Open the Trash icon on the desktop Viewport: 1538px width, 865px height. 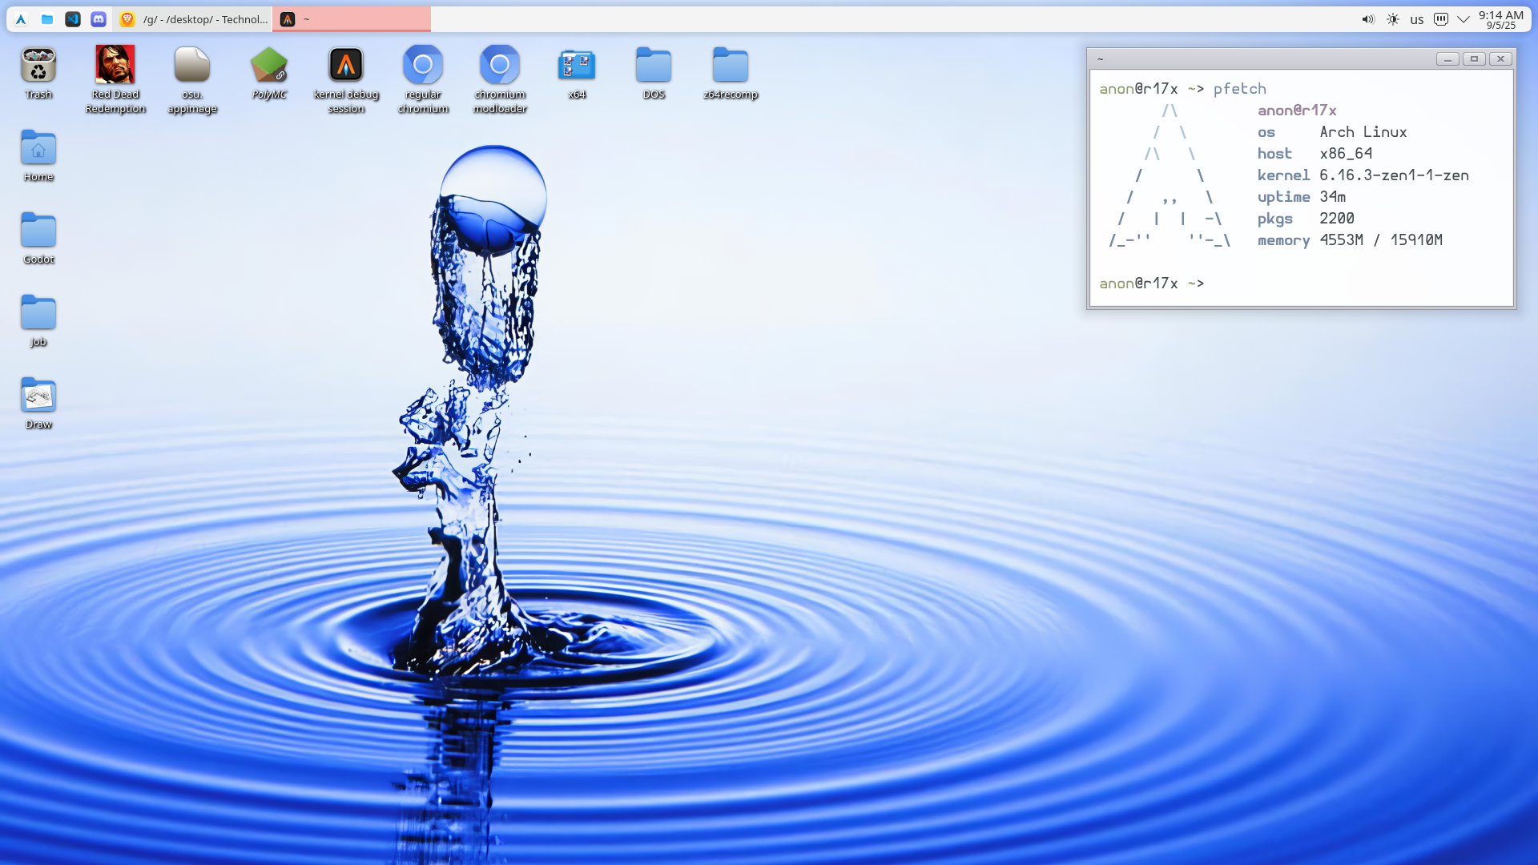click(x=38, y=65)
